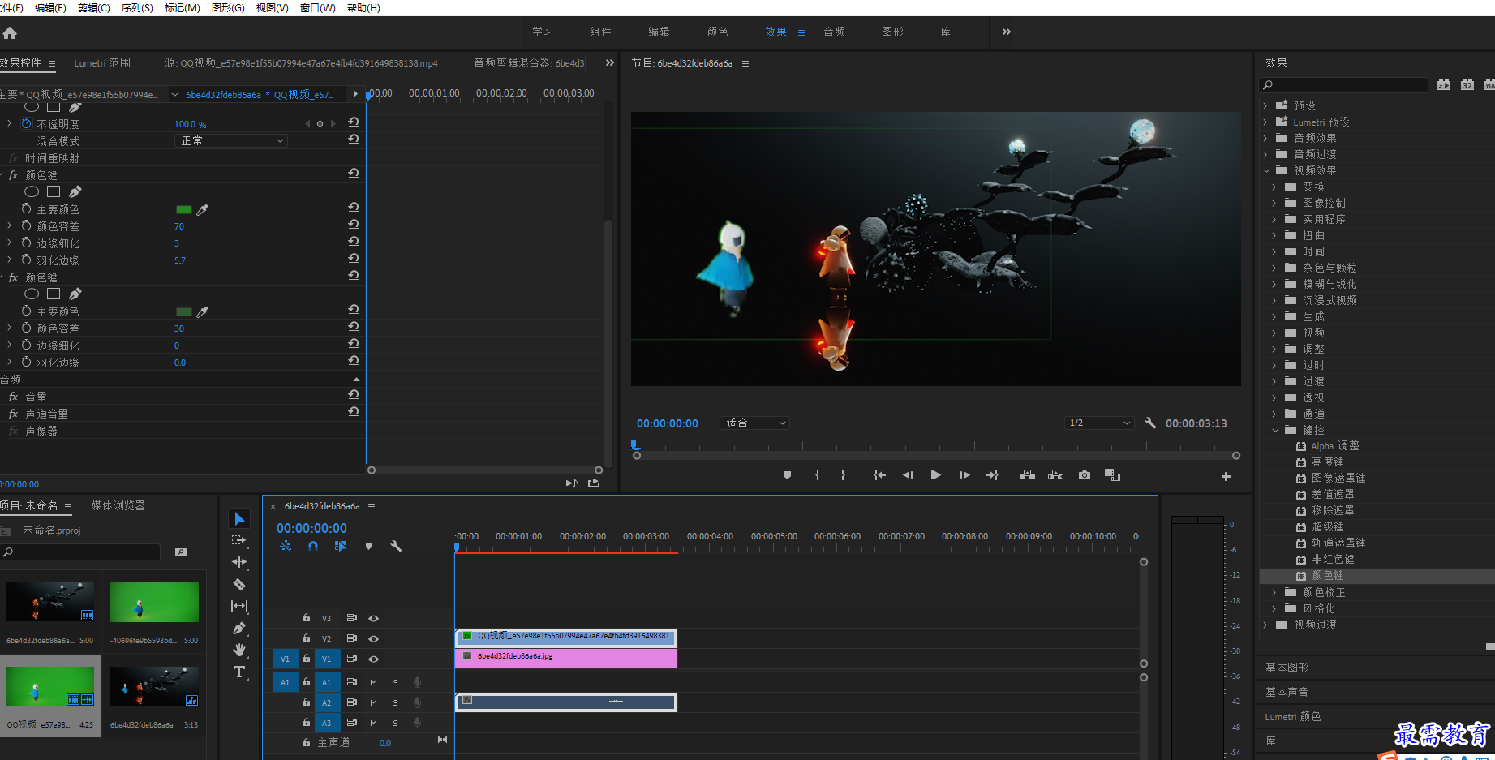
Task: Open the 基本图形 panel
Action: 1287,668
